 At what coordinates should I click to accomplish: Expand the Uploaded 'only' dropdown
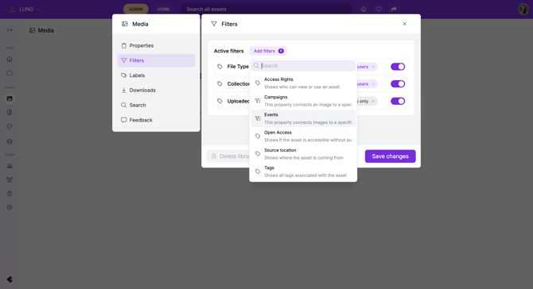367,101
